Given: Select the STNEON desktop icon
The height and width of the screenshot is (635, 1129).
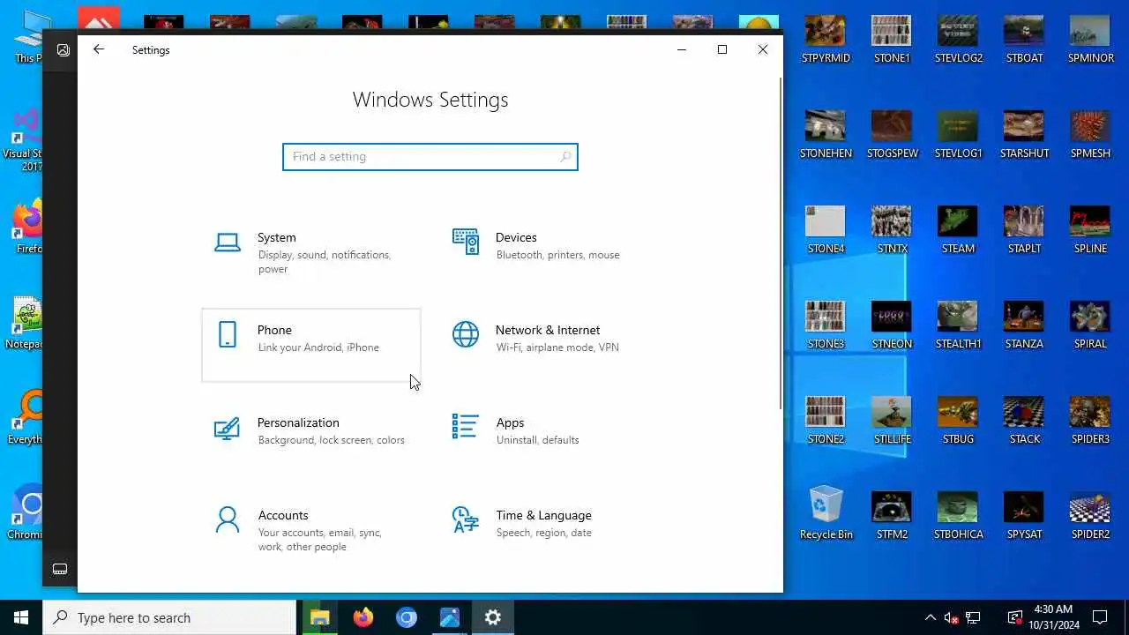Looking at the screenshot, I should coord(892,325).
